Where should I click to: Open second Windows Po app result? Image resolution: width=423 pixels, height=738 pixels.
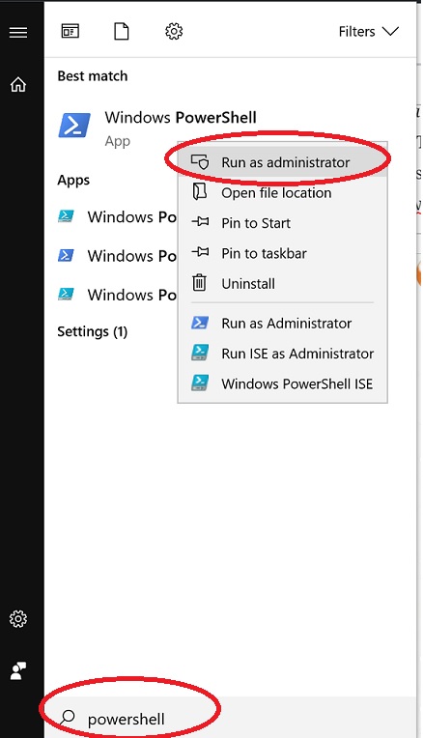point(117,256)
